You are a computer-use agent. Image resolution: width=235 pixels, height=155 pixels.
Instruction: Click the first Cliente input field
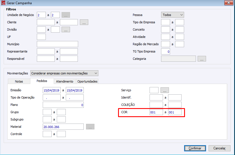click(46, 22)
